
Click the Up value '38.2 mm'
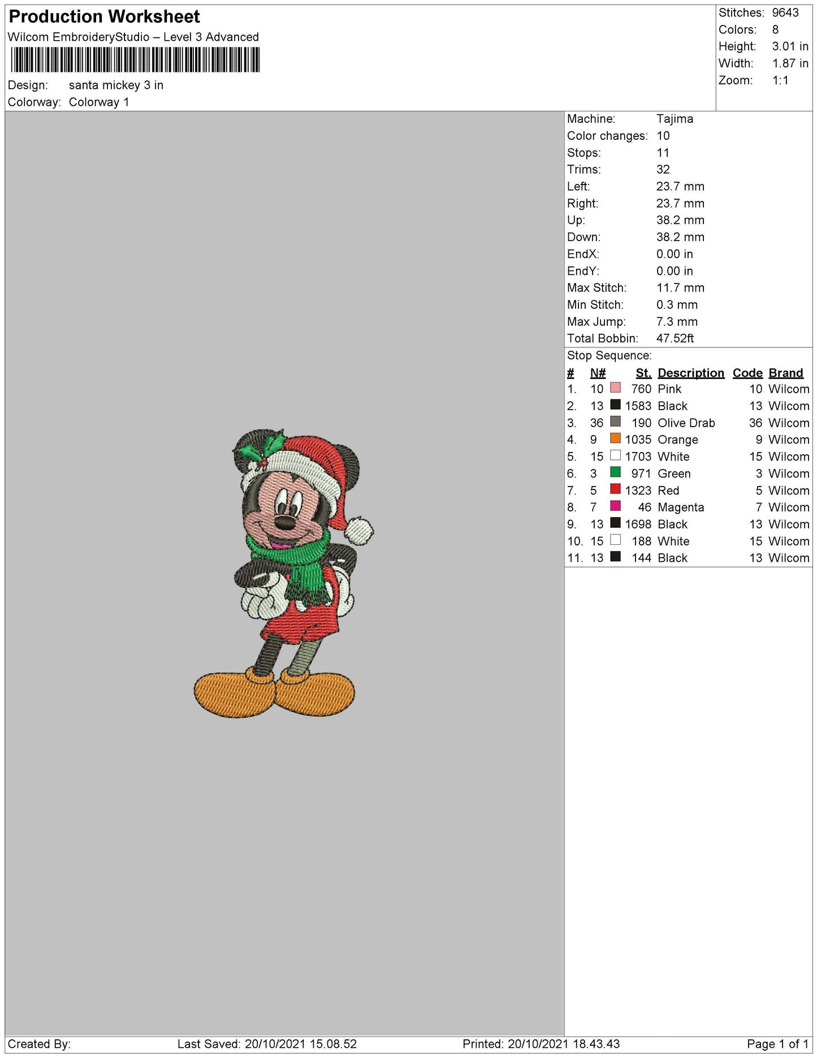680,220
